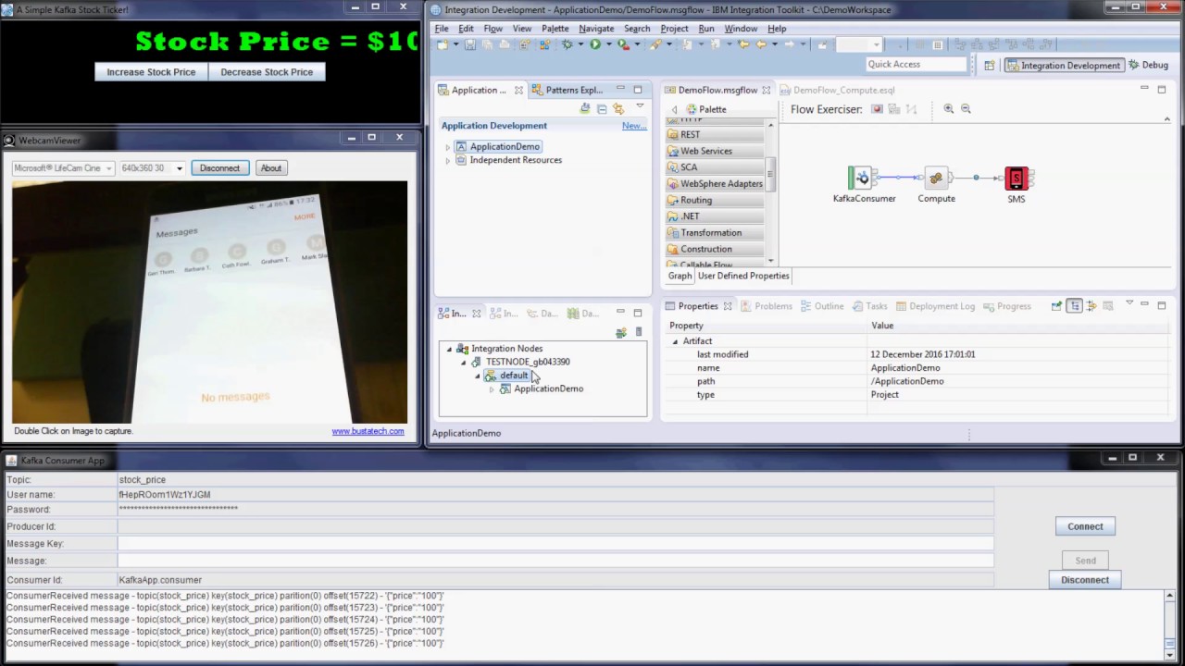Click Link with Editor icon
Screen dimensions: 1185x666
618,109
